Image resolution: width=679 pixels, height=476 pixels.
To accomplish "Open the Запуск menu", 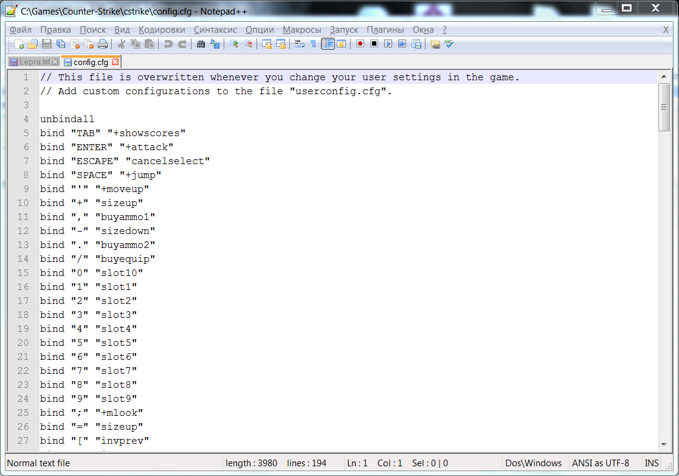I will click(x=344, y=30).
